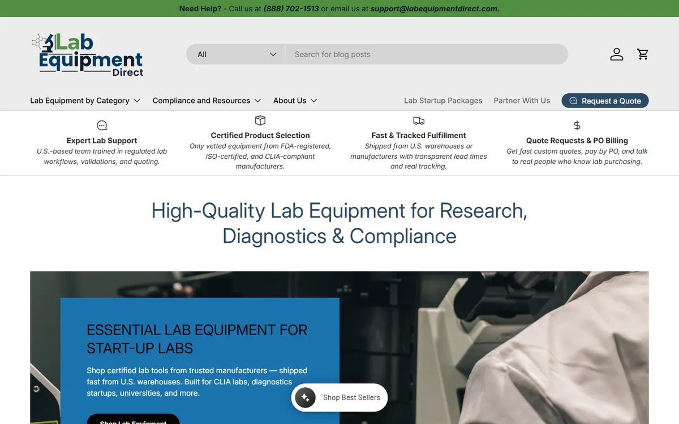Expand Compliance and Resources menu
This screenshot has width=679, height=424.
click(207, 101)
